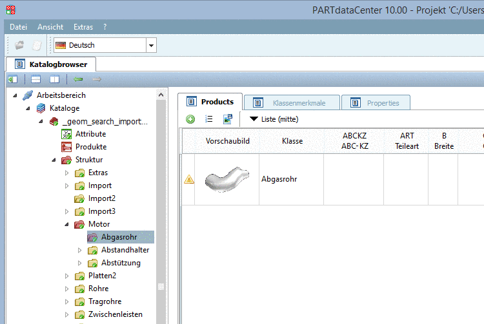Click the Extras folder icon in tree
Viewport: 484px width, 324px height.
tap(79, 173)
